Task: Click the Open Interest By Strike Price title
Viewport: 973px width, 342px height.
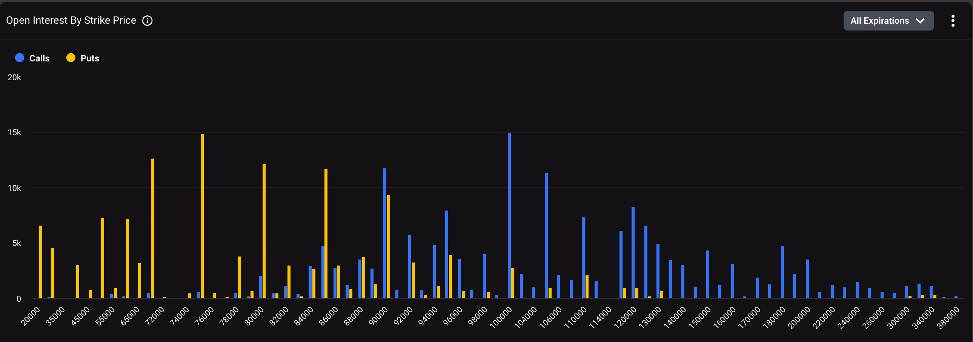Action: click(71, 20)
